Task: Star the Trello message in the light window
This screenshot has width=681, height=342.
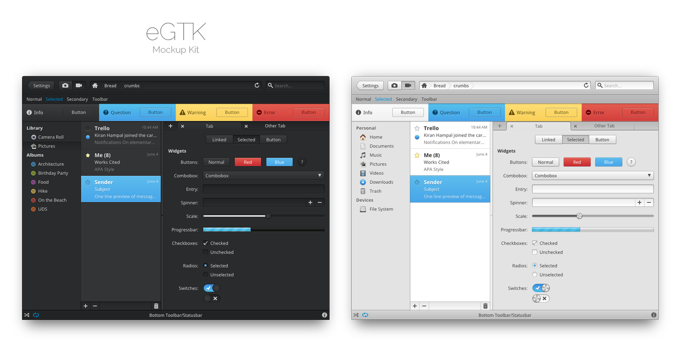Action: pyautogui.click(x=417, y=128)
